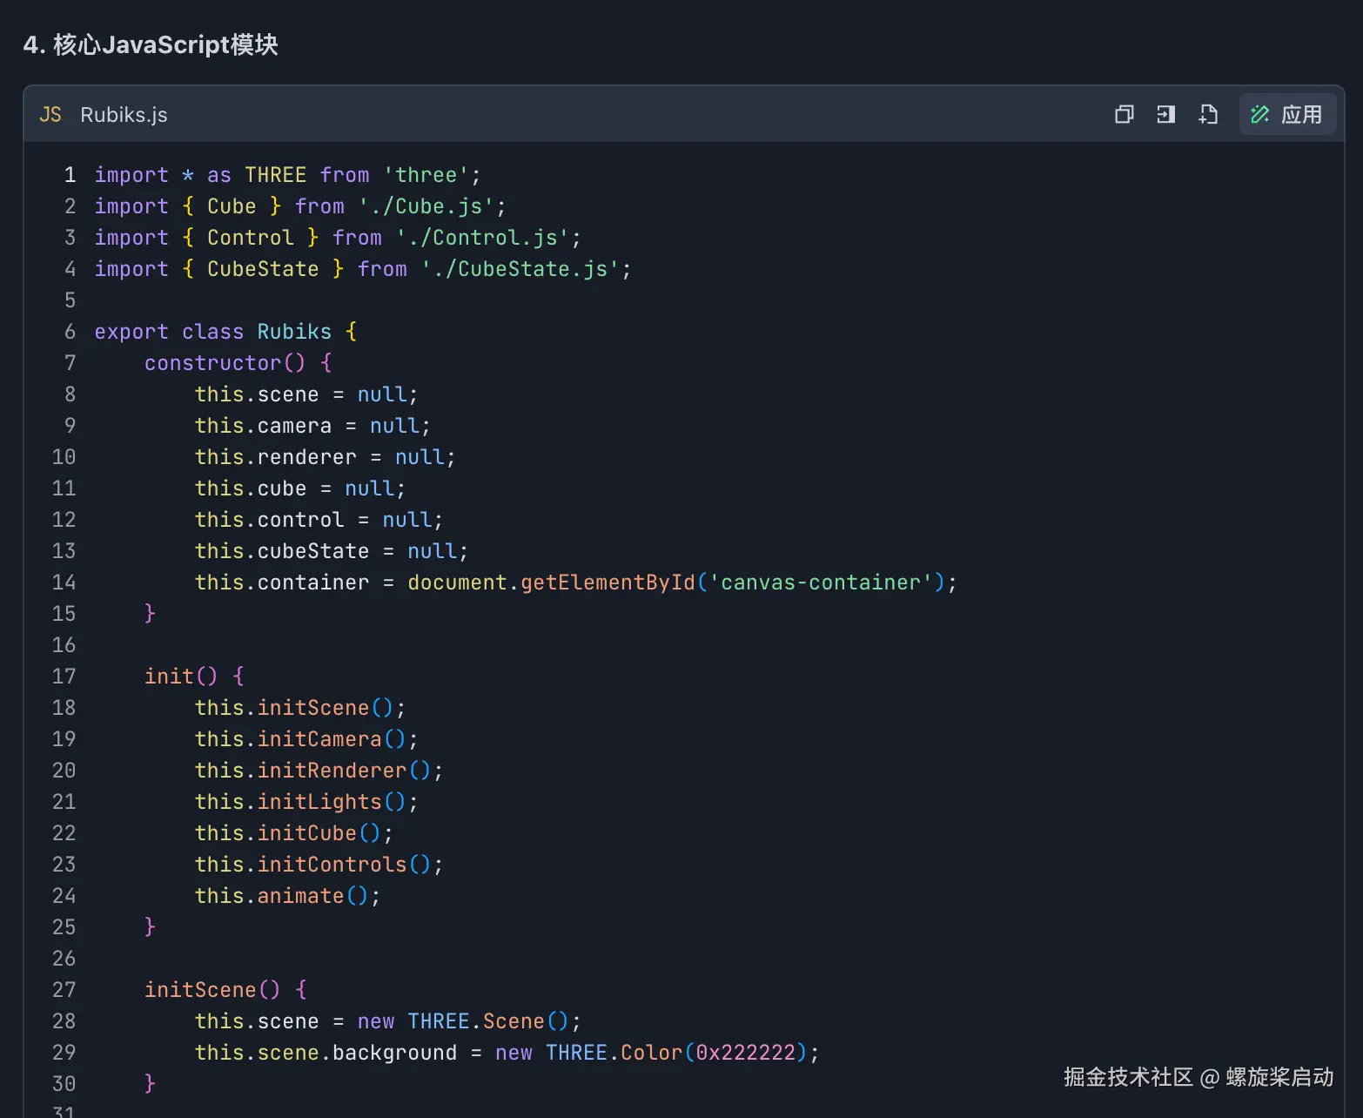Viewport: 1363px width, 1118px height.
Task: Click the 0x222222 color value
Action: coord(747,1052)
